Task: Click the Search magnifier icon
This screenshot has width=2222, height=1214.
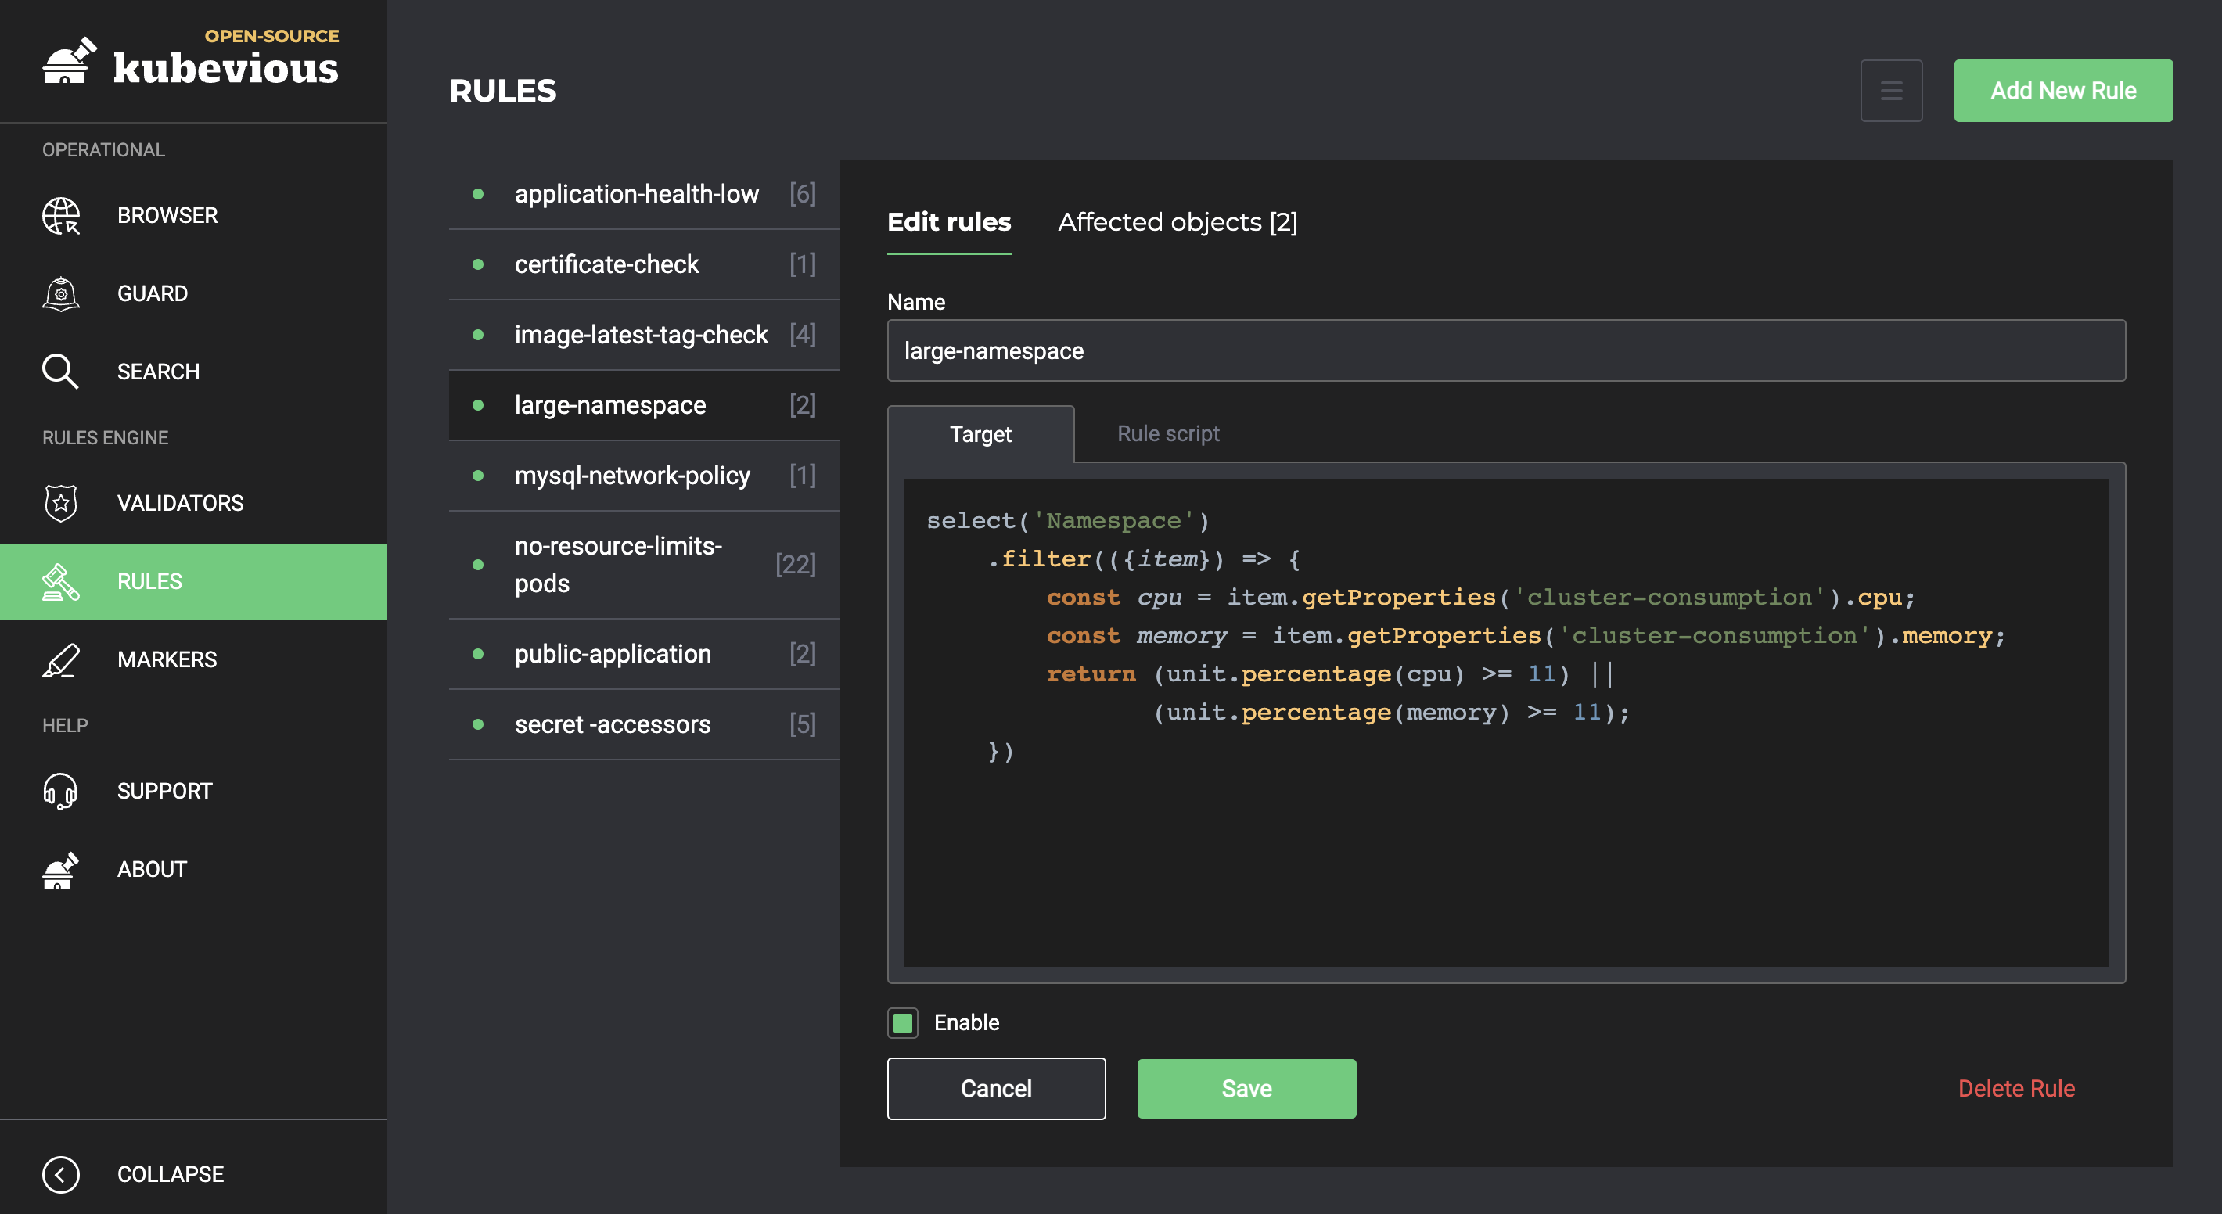Action: click(60, 372)
